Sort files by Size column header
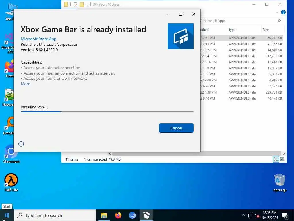Image resolution: width=294 pixels, height=221 pixels. (x=272, y=30)
